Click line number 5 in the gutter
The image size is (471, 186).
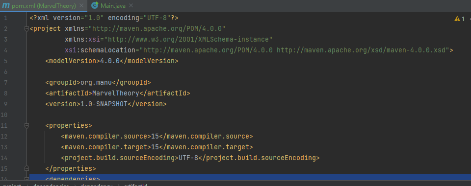(x=6, y=61)
